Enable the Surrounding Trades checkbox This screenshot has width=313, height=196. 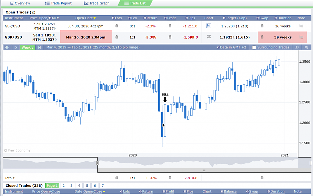point(254,48)
